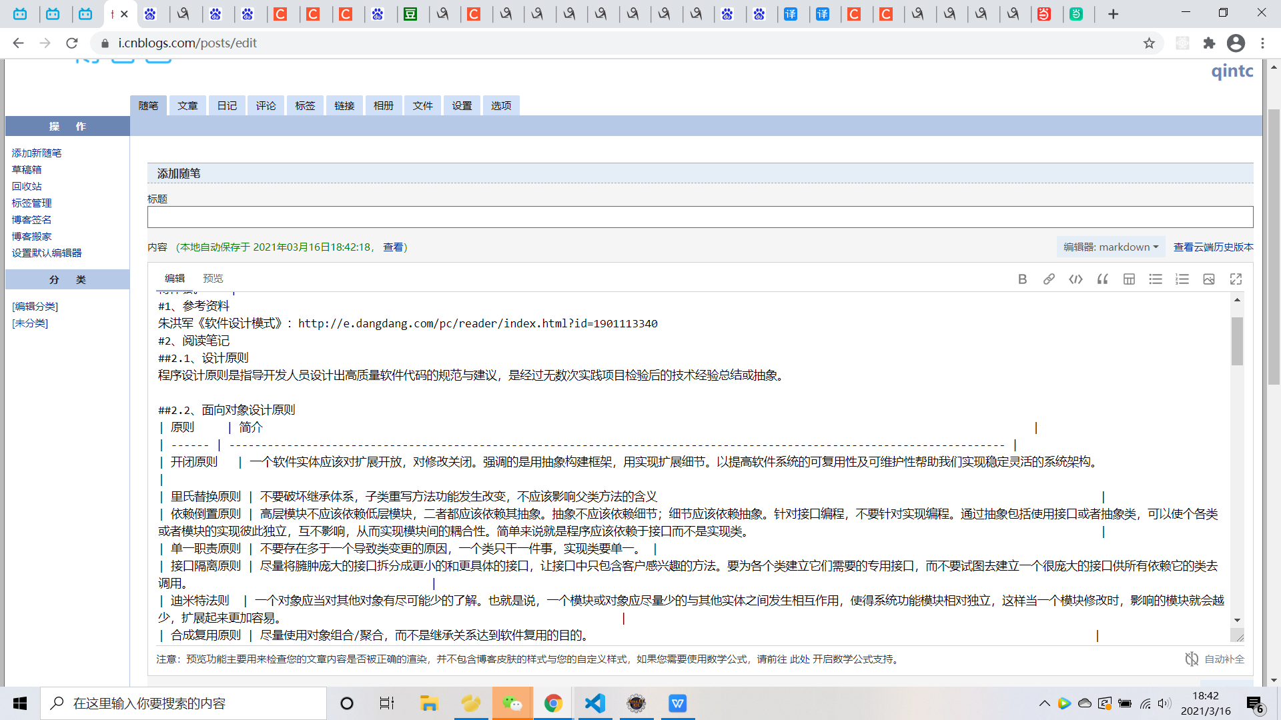Open Visual Studio Code from the taskbar

(594, 703)
